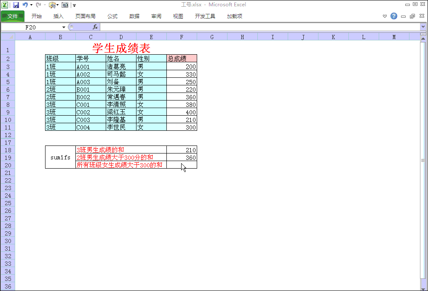
Task: Undo the last action
Action: [25, 5]
